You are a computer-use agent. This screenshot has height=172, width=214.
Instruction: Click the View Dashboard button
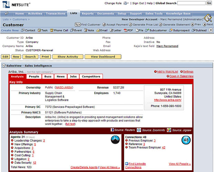coord(103,57)
